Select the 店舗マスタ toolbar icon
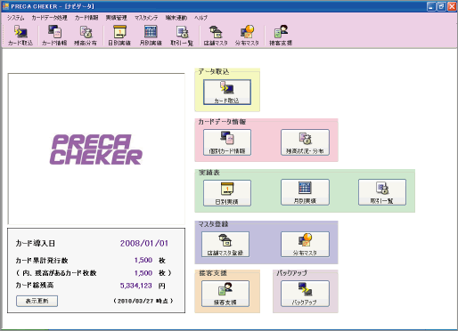 point(216,36)
